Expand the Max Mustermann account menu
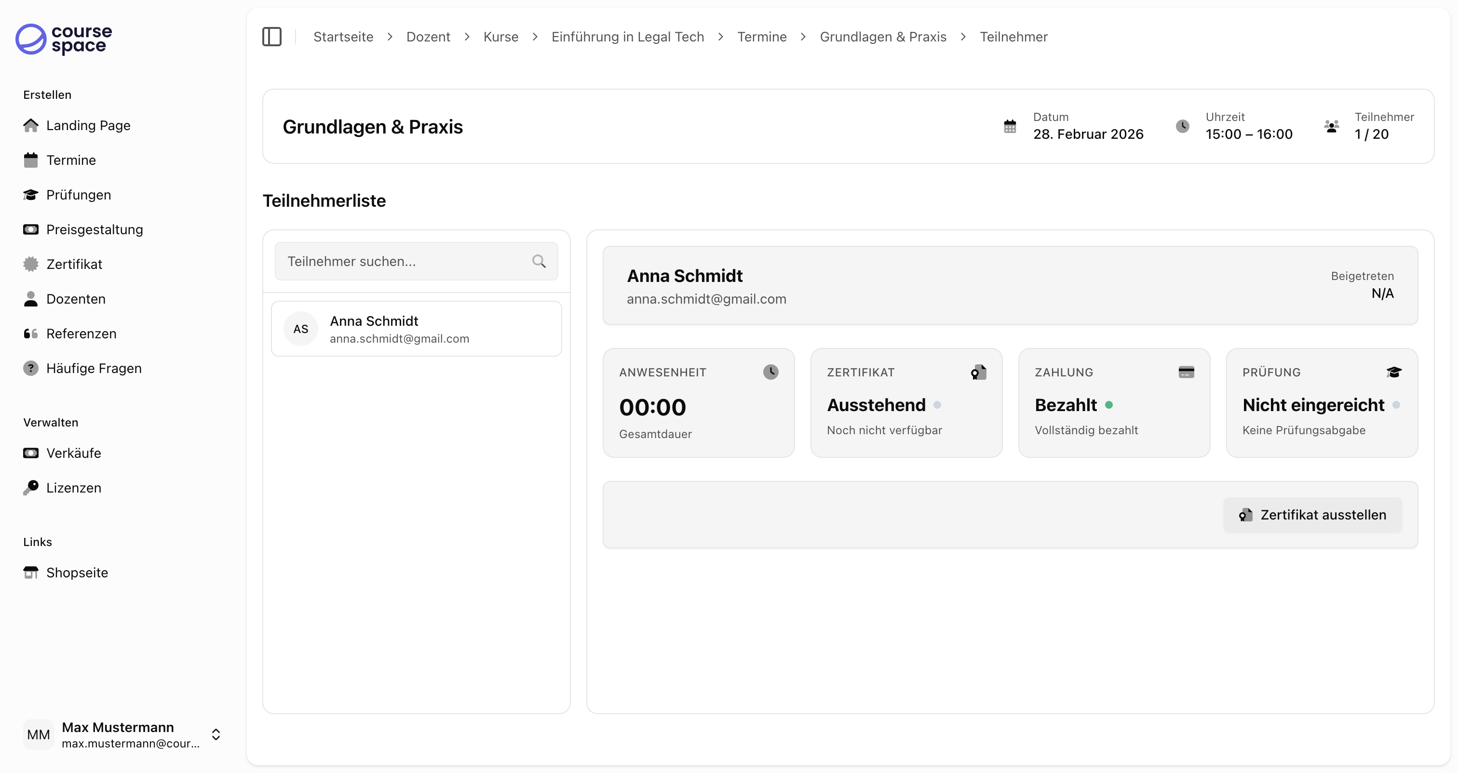The width and height of the screenshot is (1458, 773). click(216, 734)
